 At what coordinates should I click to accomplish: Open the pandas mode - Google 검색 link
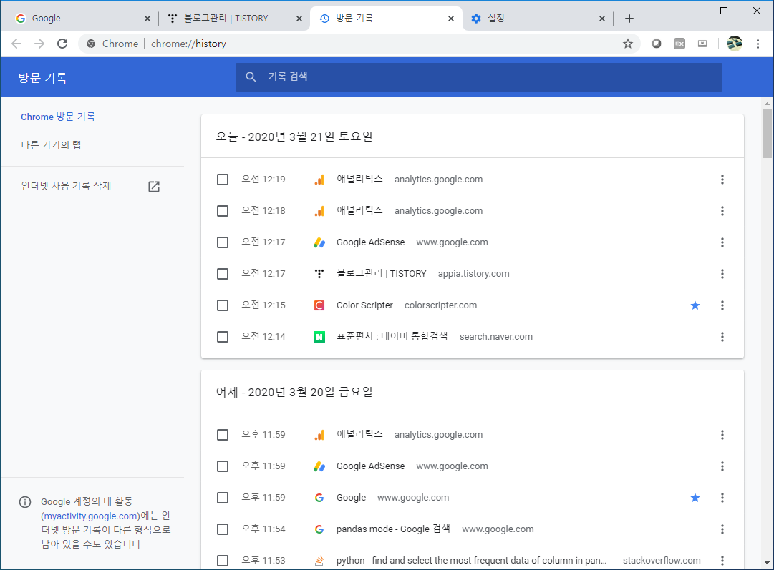coord(393,529)
